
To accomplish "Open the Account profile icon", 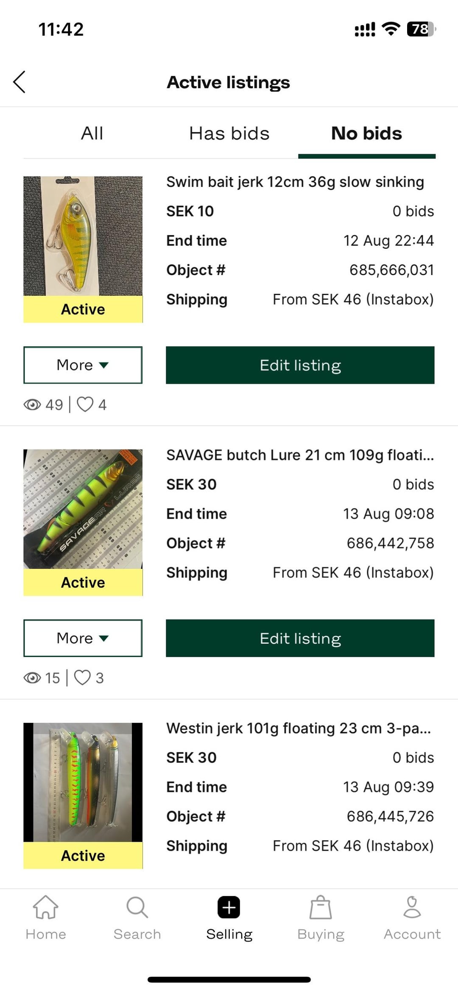I will pos(412,908).
